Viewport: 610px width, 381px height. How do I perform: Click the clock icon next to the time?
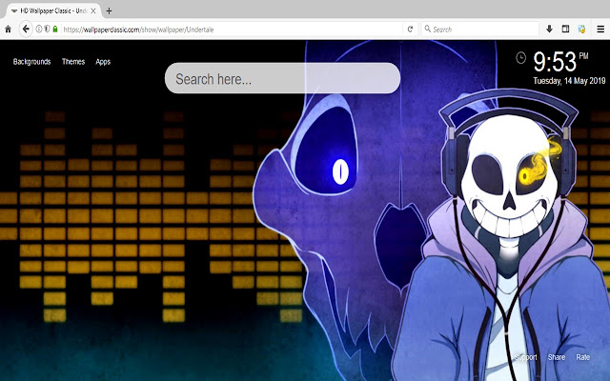tap(521, 58)
